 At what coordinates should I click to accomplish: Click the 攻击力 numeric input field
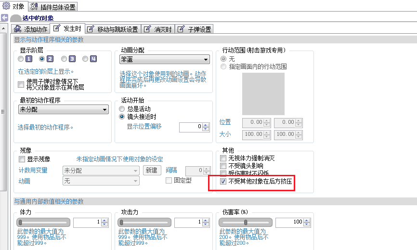point(188,223)
